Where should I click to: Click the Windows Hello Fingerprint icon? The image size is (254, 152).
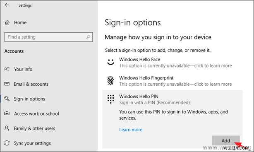tap(110, 81)
